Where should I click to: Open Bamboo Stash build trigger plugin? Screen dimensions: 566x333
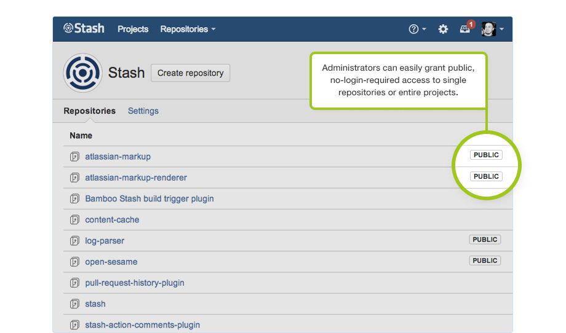tap(149, 198)
